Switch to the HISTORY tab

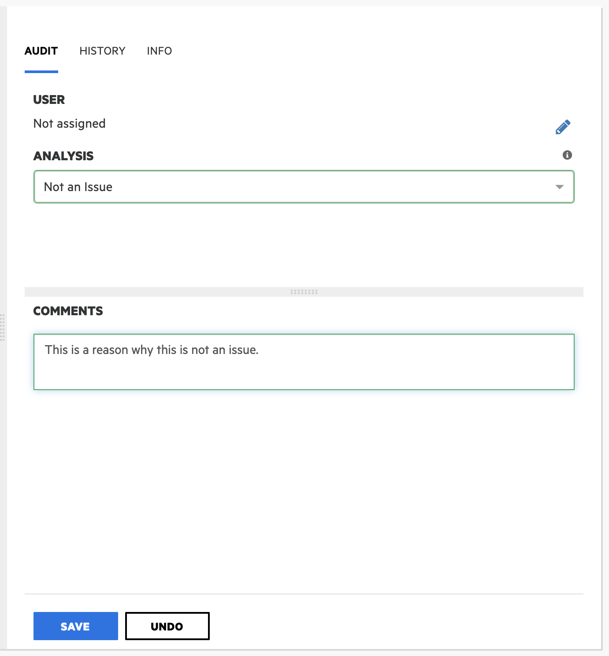(102, 51)
